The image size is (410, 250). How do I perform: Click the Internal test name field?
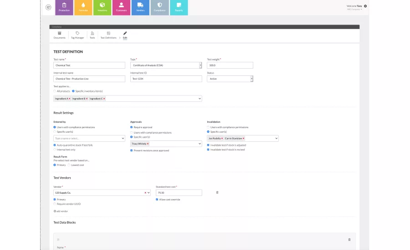(89, 79)
